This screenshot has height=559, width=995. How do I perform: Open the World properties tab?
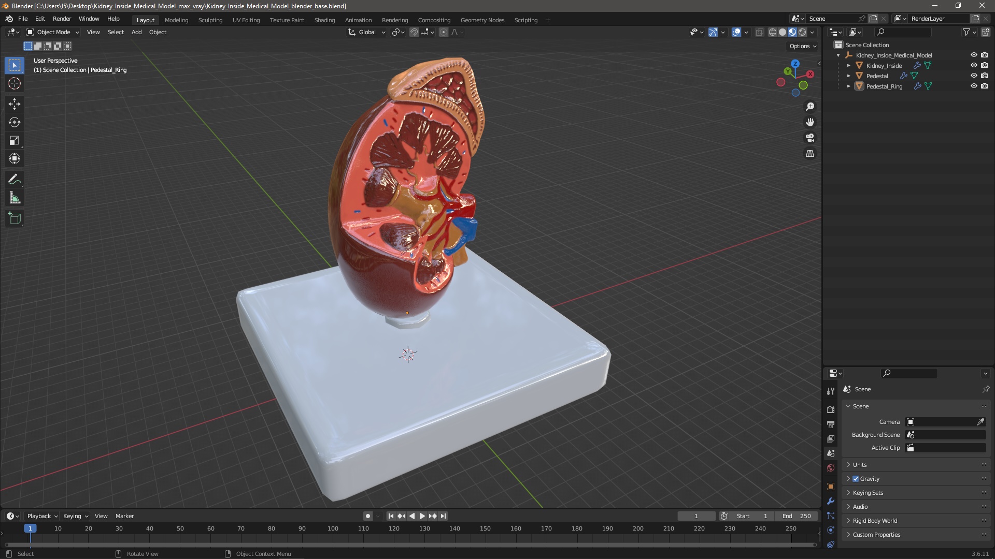point(831,468)
